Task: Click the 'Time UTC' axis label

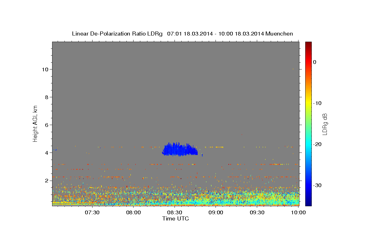Action: coord(175,219)
